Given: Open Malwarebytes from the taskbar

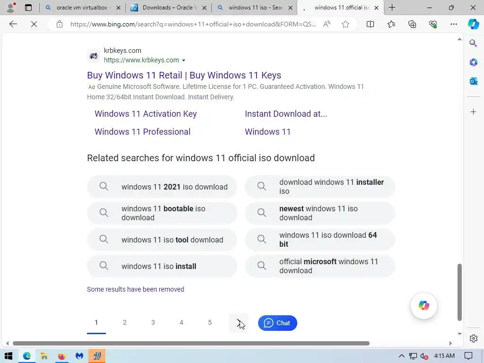Looking at the screenshot, I should tap(79, 356).
